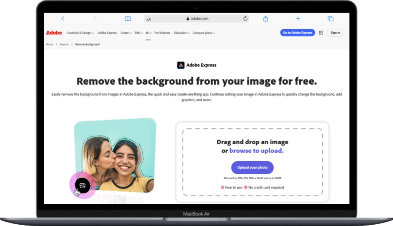The image size is (393, 226).
Task: Click the dashed drag and drop area
Action: click(252, 162)
